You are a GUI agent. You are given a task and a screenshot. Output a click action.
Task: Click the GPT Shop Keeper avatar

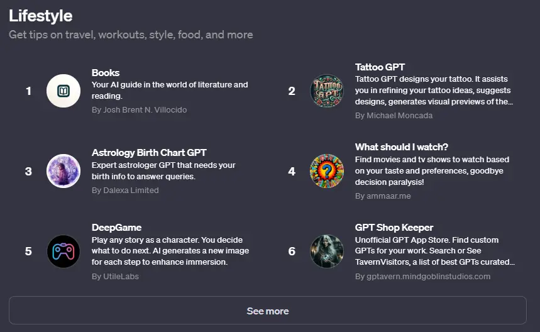[x=327, y=252]
